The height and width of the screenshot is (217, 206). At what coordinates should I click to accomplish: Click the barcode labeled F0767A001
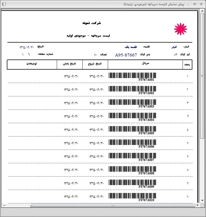coord(132,75)
